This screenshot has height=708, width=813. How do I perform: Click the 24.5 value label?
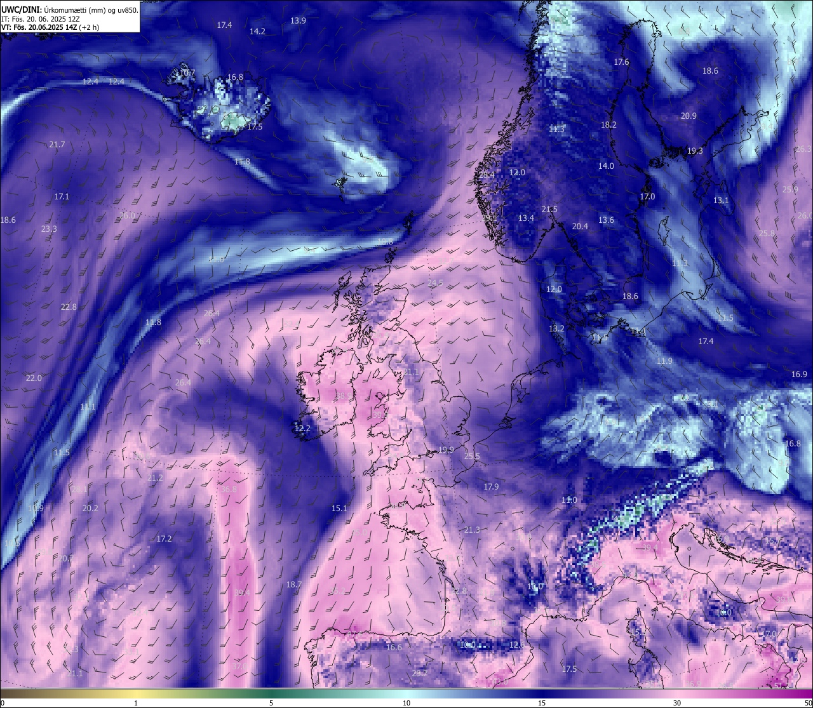click(x=435, y=283)
